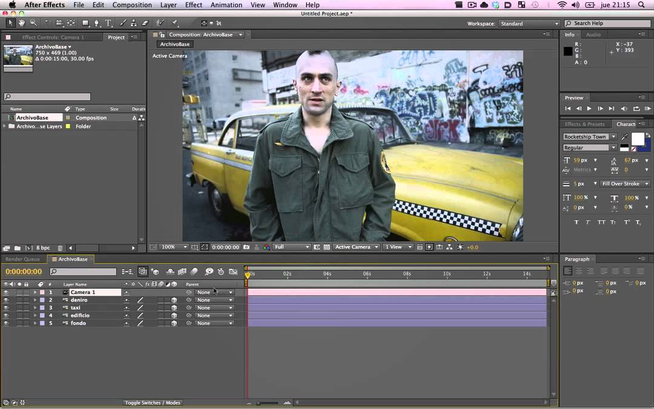Viewport: 654px width, 409px height.
Task: Open the Layer menu
Action: (168, 5)
